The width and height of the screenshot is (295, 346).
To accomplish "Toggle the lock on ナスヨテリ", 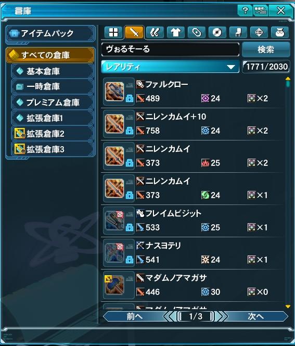I will [x=130, y=260].
